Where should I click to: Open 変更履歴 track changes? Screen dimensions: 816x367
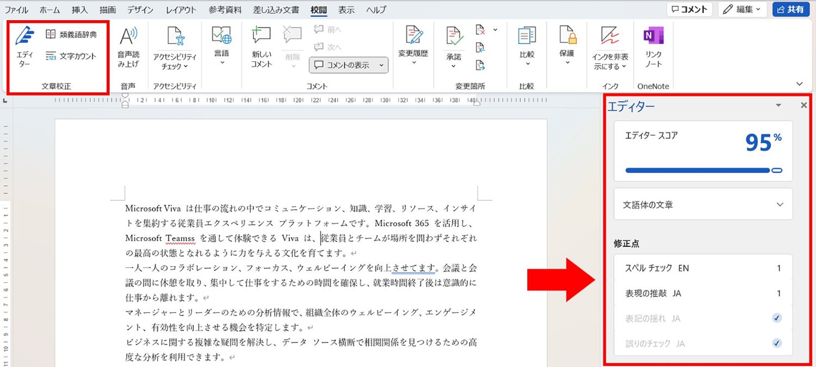pyautogui.click(x=413, y=46)
